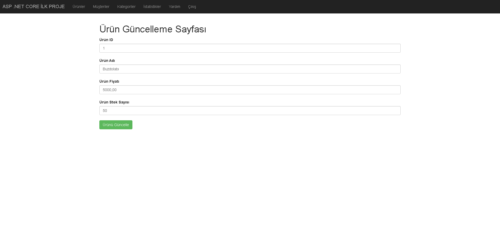Click the Ürün Adı label
The image size is (500, 238).
107,61
